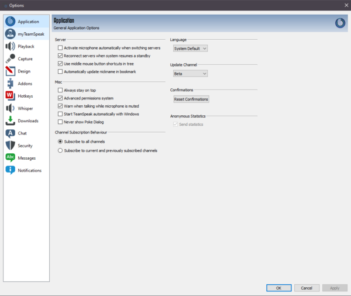Image resolution: width=351 pixels, height=296 pixels.
Task: Open myTeamSpeak via its avatar icon
Action: (11, 34)
